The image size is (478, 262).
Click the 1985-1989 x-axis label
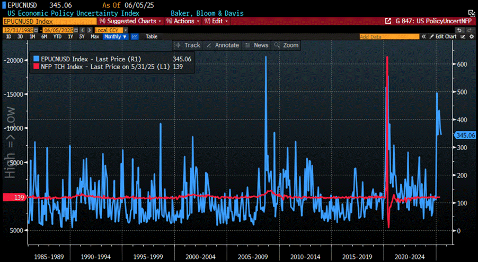pos(49,257)
